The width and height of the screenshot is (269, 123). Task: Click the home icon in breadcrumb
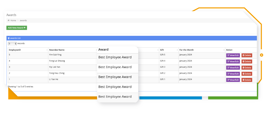(9, 20)
